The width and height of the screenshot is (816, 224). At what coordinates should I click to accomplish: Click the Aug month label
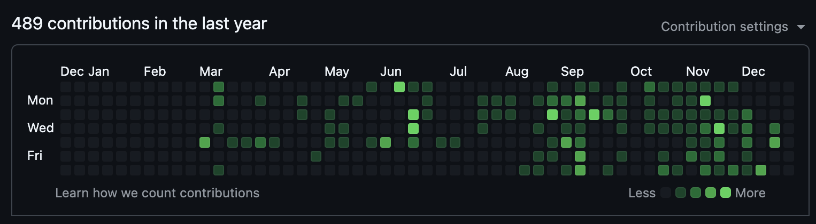click(x=517, y=71)
